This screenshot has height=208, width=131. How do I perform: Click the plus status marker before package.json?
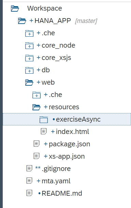point(46,144)
